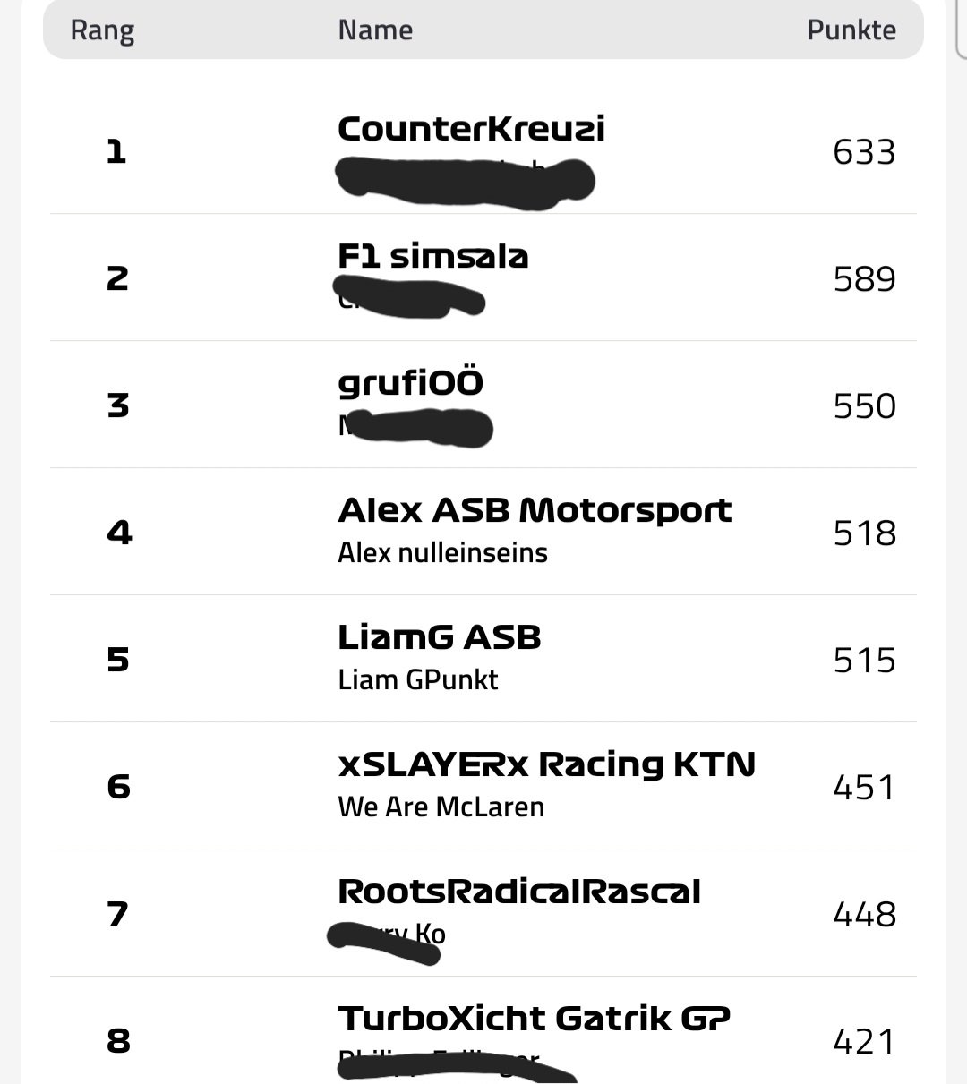Select TurboXicht Gatrik GP team
This screenshot has height=1084, width=967.
[534, 1019]
